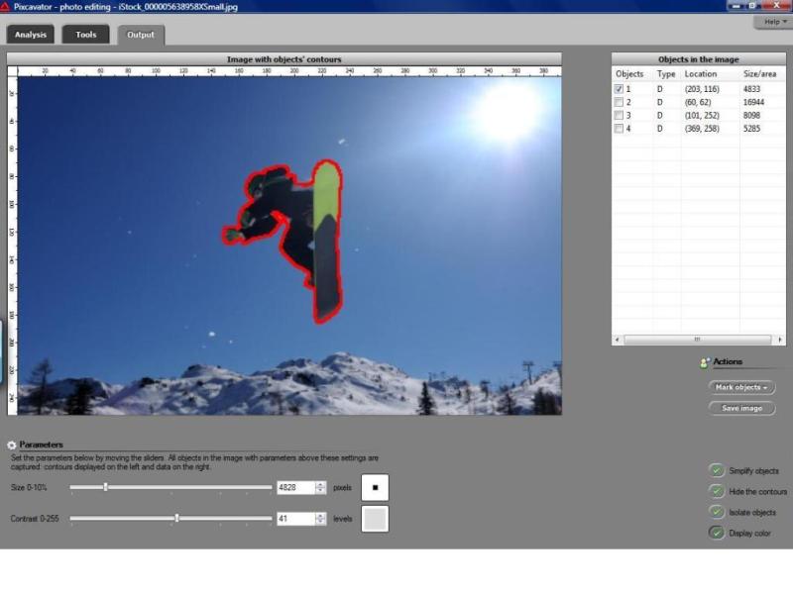Expand the Mark objects dropdown
Image resolution: width=793 pixels, height=594 pixels.
click(741, 387)
